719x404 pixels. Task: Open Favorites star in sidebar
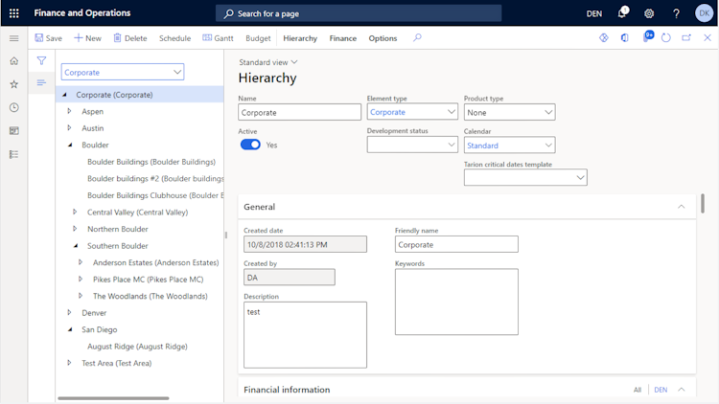[x=14, y=84]
